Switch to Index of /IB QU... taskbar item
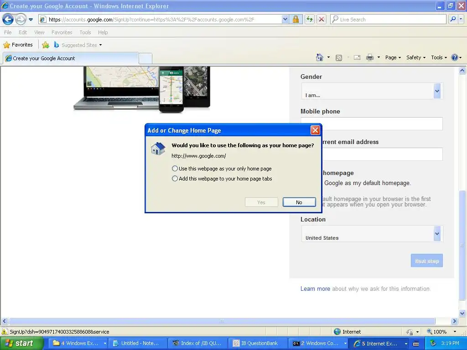 198,343
